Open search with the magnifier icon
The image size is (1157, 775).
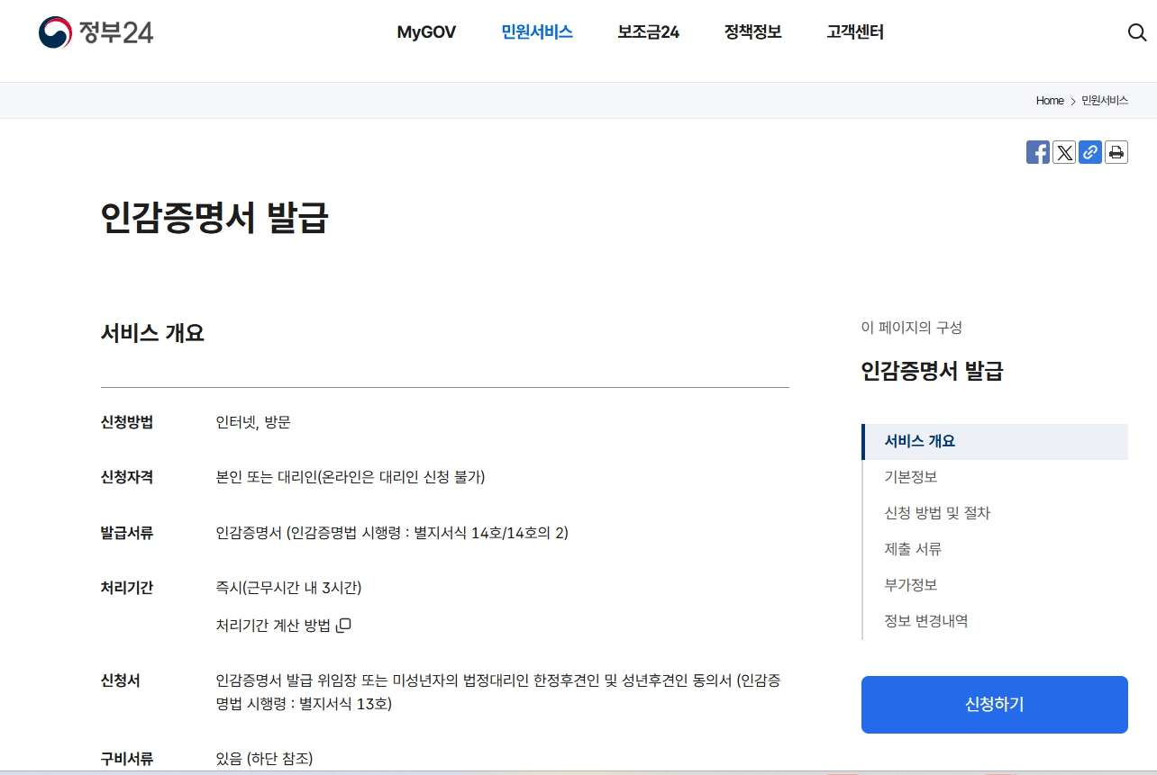tap(1136, 32)
